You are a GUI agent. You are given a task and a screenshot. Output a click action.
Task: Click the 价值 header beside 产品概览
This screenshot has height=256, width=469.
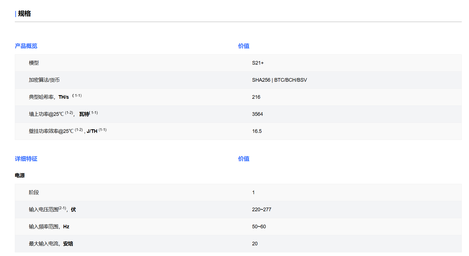pos(244,46)
